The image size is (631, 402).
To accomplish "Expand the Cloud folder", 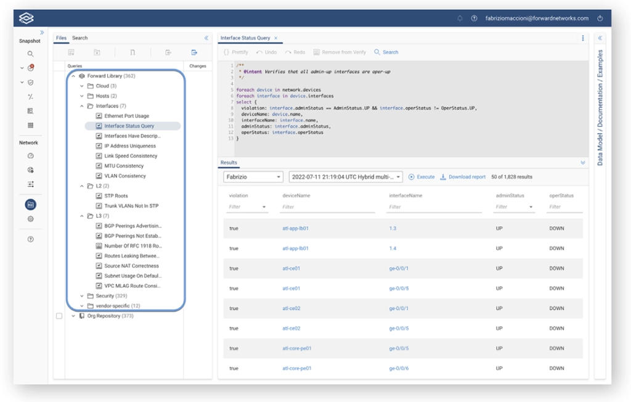I will pos(82,86).
